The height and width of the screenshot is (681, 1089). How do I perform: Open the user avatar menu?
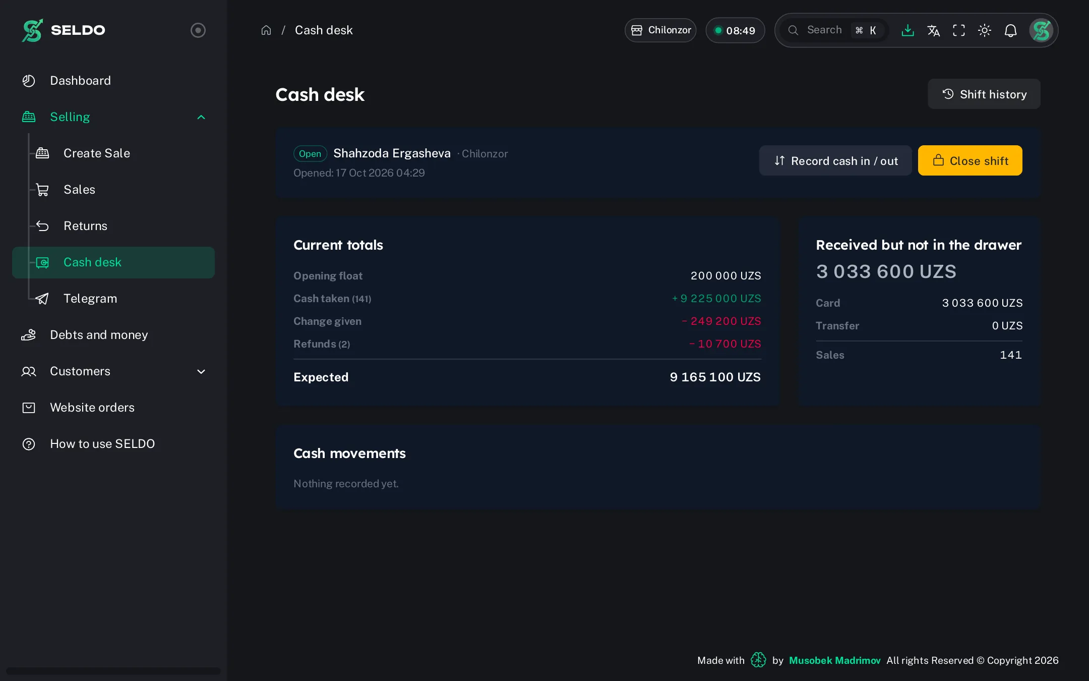(1041, 30)
